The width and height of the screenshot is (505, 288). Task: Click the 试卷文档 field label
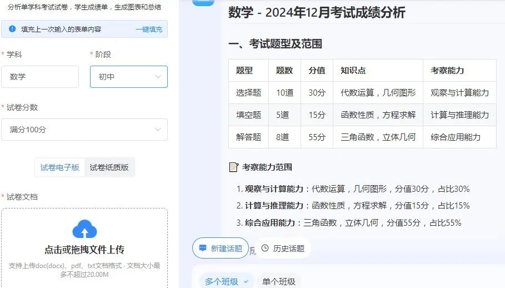pos(22,197)
